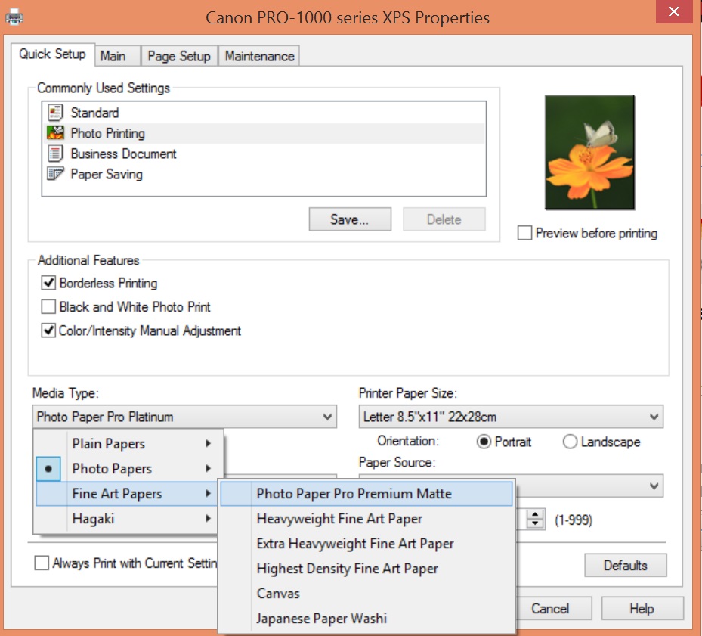Image resolution: width=702 pixels, height=636 pixels.
Task: Click the Paper Saving icon
Action: click(55, 174)
